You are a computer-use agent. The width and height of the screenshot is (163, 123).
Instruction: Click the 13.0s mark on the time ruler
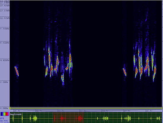tap(83, 111)
